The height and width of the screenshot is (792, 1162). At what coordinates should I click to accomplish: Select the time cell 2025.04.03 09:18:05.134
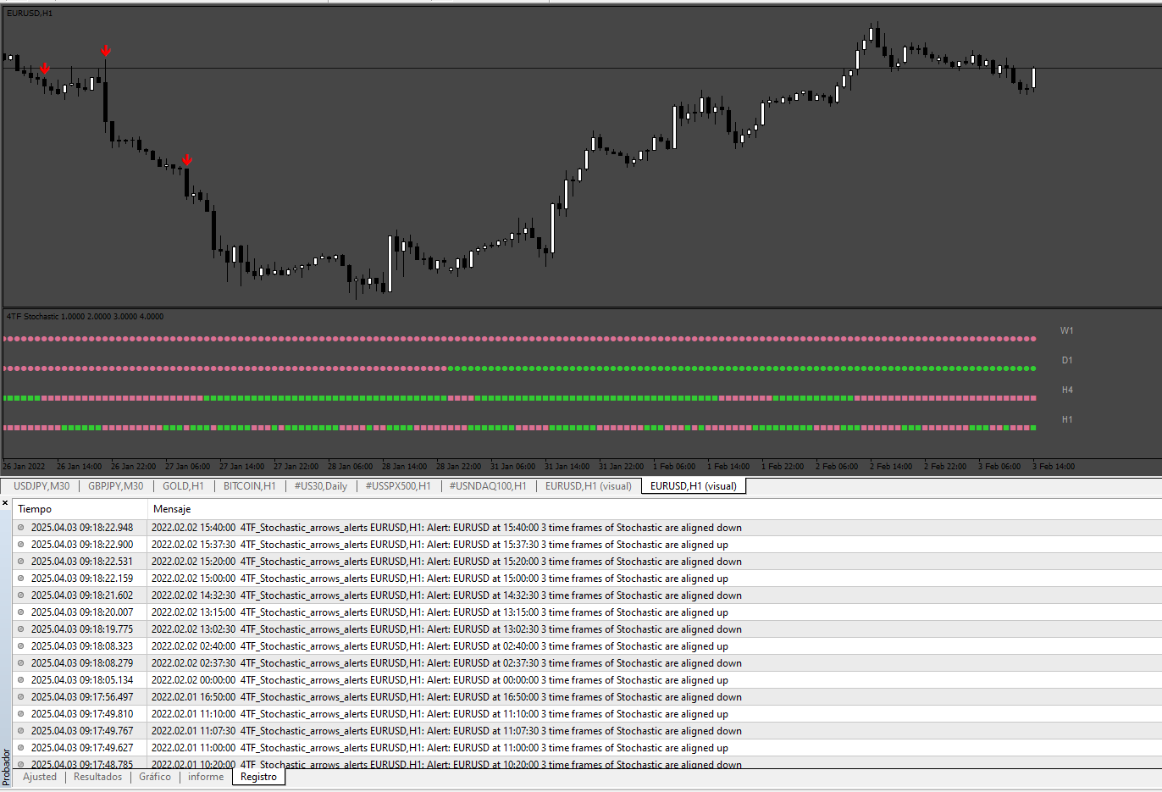pos(82,680)
